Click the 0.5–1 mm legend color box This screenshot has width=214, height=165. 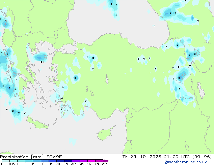coord(14,161)
